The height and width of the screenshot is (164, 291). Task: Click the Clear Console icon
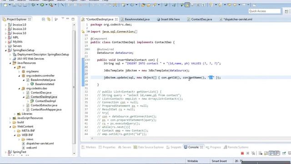(261, 153)
